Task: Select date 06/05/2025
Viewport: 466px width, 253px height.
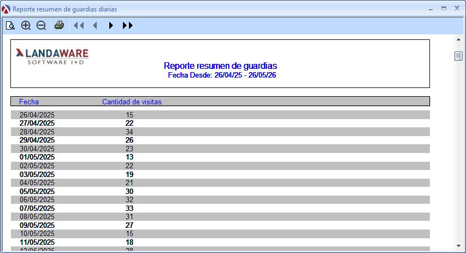Action: click(37, 199)
